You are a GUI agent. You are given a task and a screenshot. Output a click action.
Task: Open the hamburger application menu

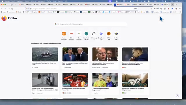coord(180,9)
